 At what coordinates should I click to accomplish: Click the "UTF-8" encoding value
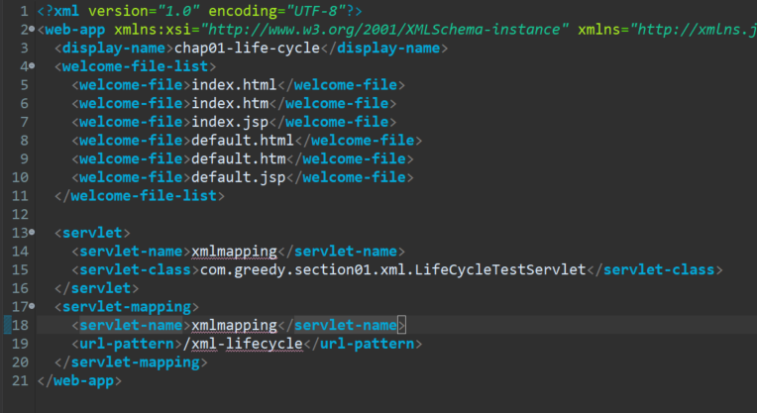(x=319, y=11)
